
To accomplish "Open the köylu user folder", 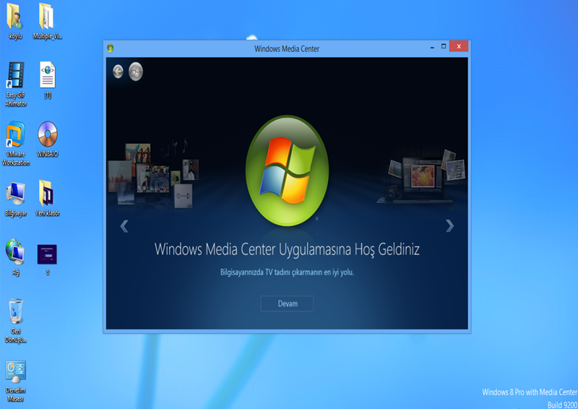I will coord(15,21).
